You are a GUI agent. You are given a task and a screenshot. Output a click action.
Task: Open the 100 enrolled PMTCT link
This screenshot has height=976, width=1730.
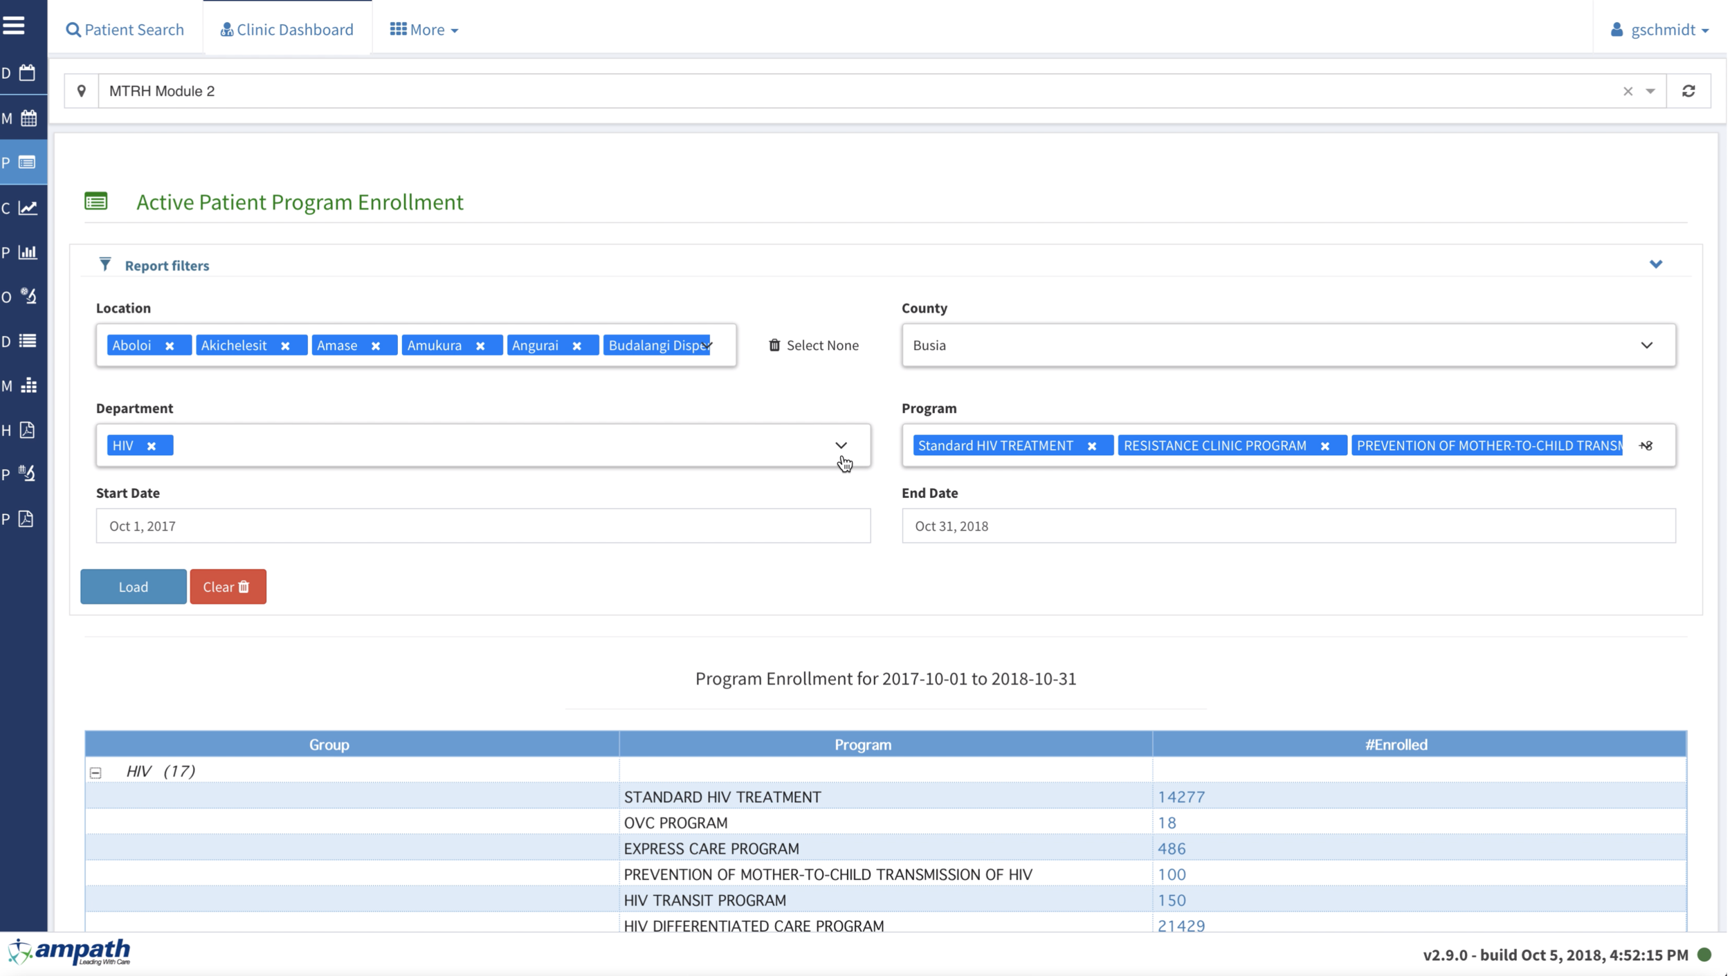1172,874
